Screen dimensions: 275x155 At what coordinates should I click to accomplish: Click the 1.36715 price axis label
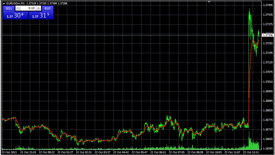268,130
